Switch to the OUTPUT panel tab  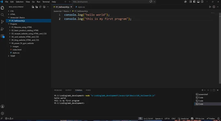click(68, 90)
